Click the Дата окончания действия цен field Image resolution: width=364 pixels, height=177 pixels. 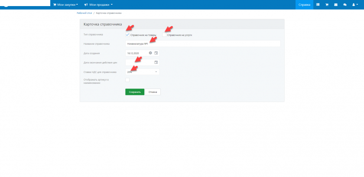(139, 62)
